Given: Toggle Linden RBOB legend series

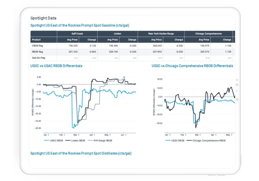Looking at the screenshot, I should pos(75,141).
